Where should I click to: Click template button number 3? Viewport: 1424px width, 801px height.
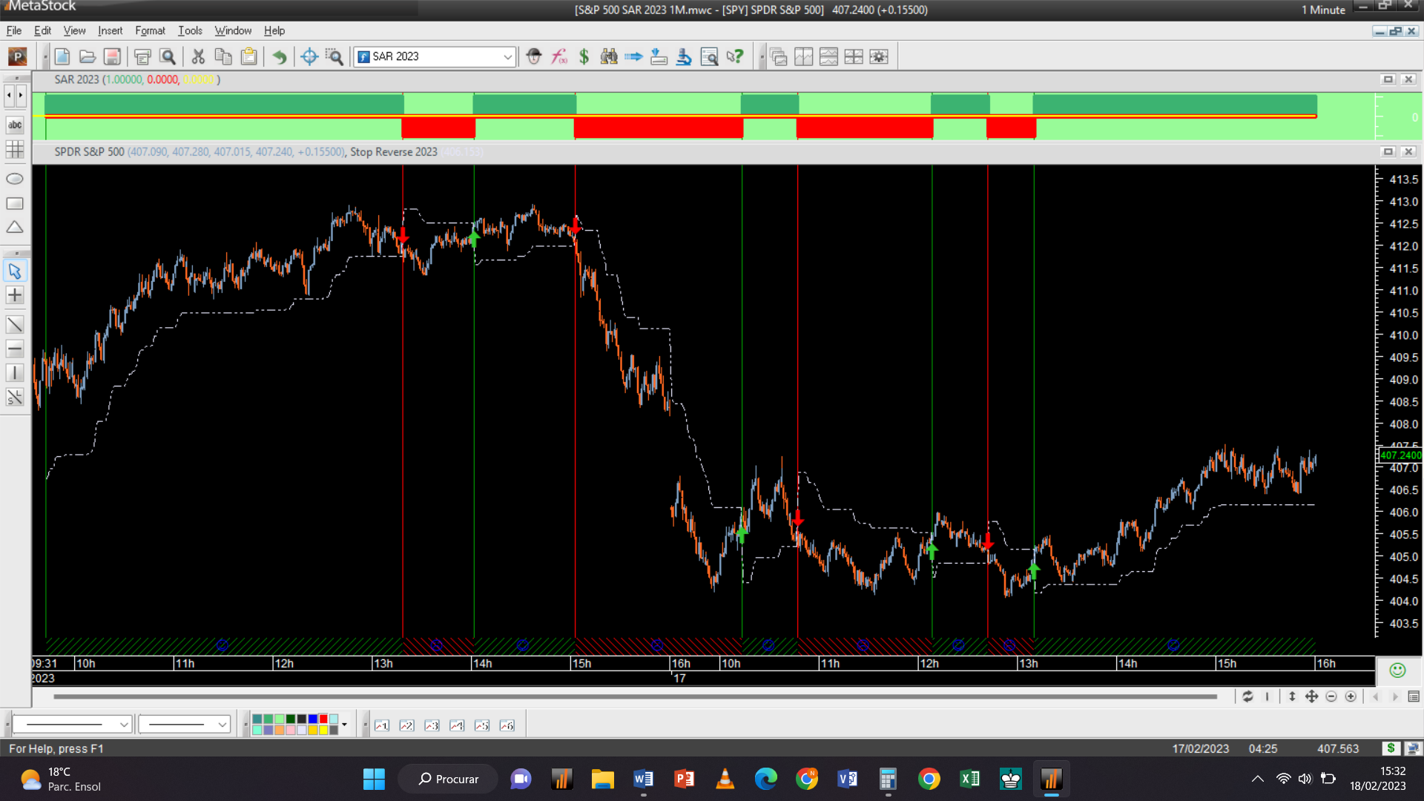432,725
